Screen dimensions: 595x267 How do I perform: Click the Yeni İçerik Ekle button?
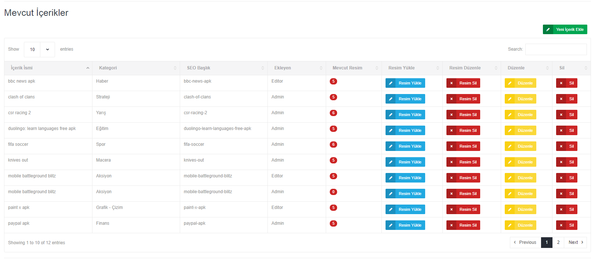(x=565, y=29)
